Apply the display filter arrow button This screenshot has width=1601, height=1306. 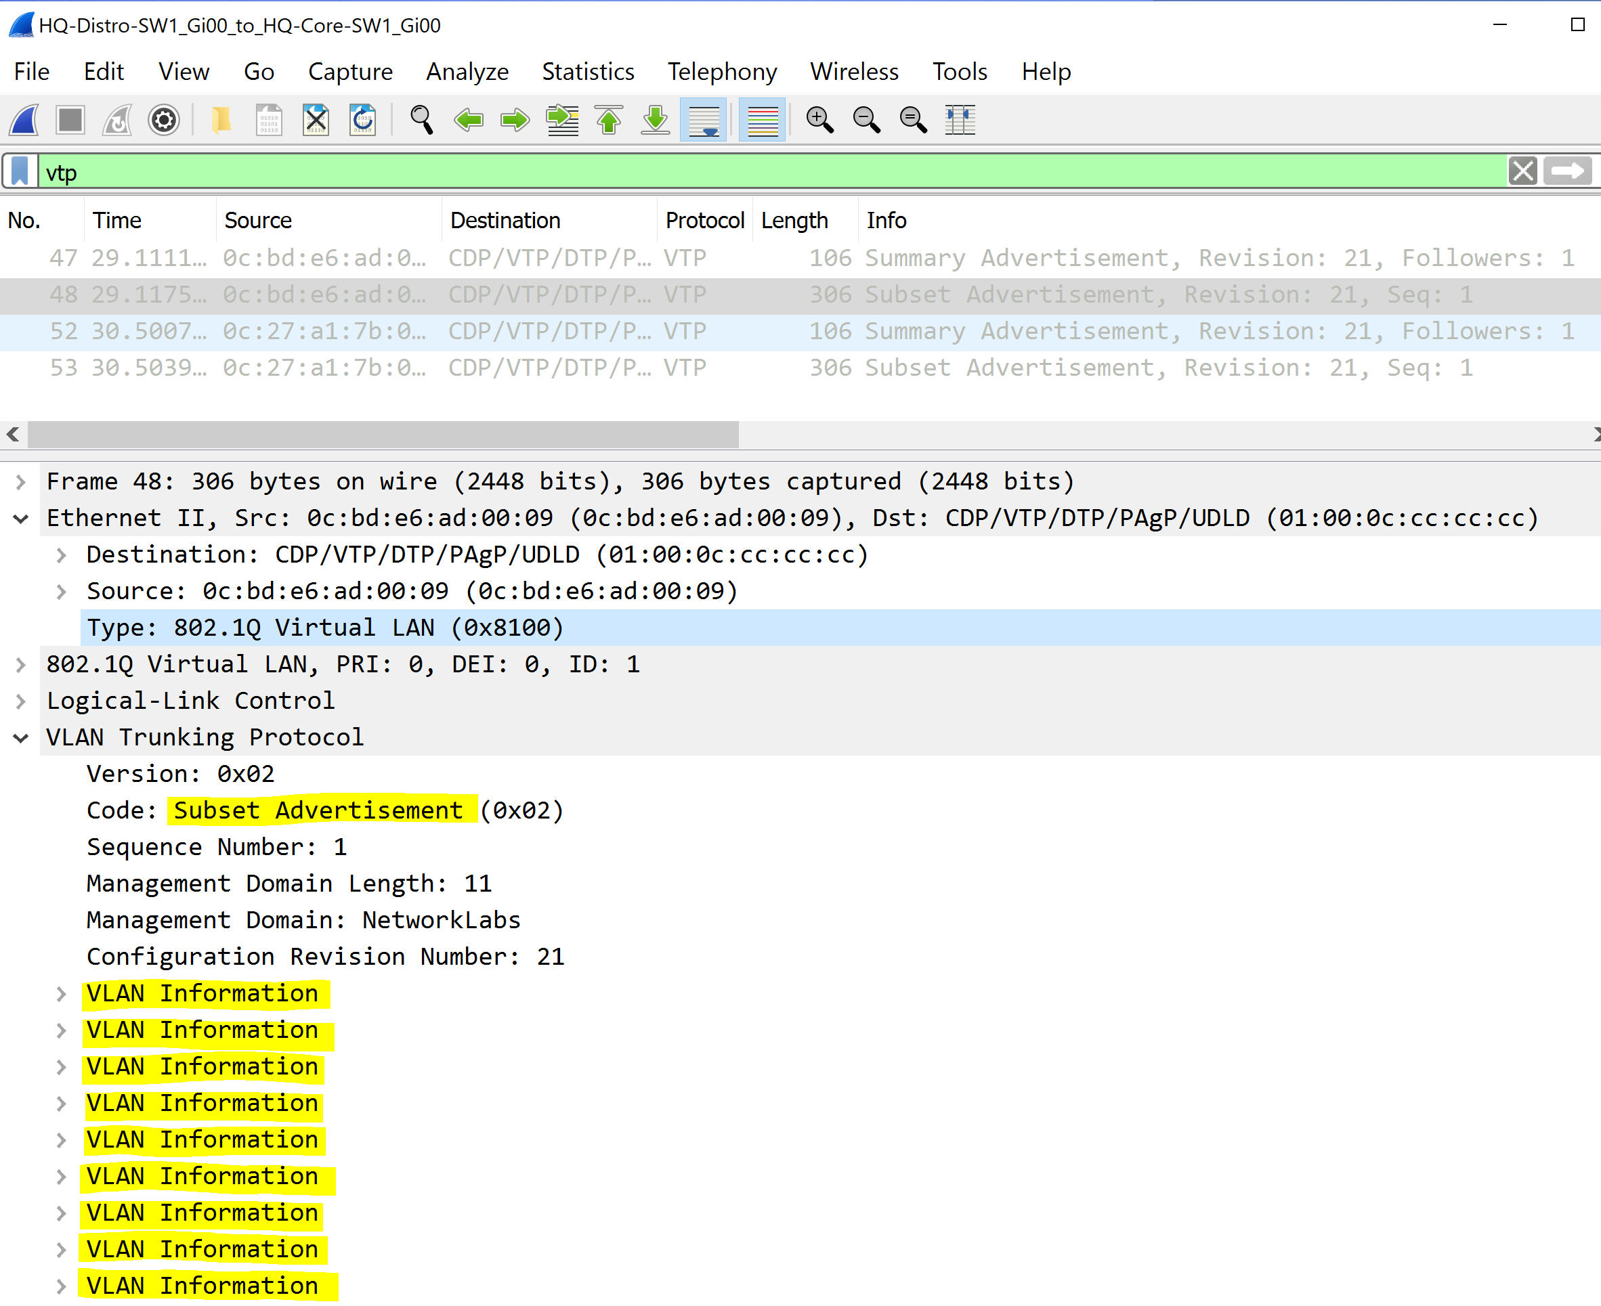(x=1568, y=171)
